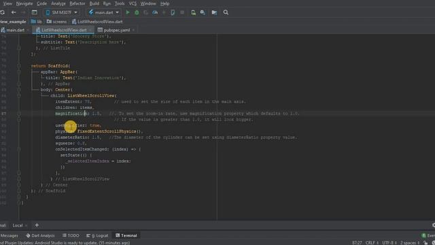435x245 pixels.
Task: Start debugging with the Debug bug icon
Action: point(137,12)
